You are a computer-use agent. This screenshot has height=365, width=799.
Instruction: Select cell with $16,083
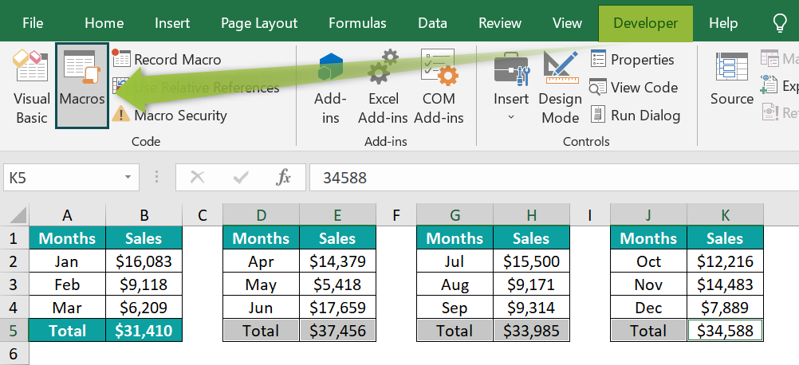144,261
